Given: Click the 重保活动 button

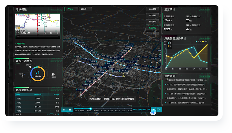Looking at the screenshot, I should (x=152, y=21).
